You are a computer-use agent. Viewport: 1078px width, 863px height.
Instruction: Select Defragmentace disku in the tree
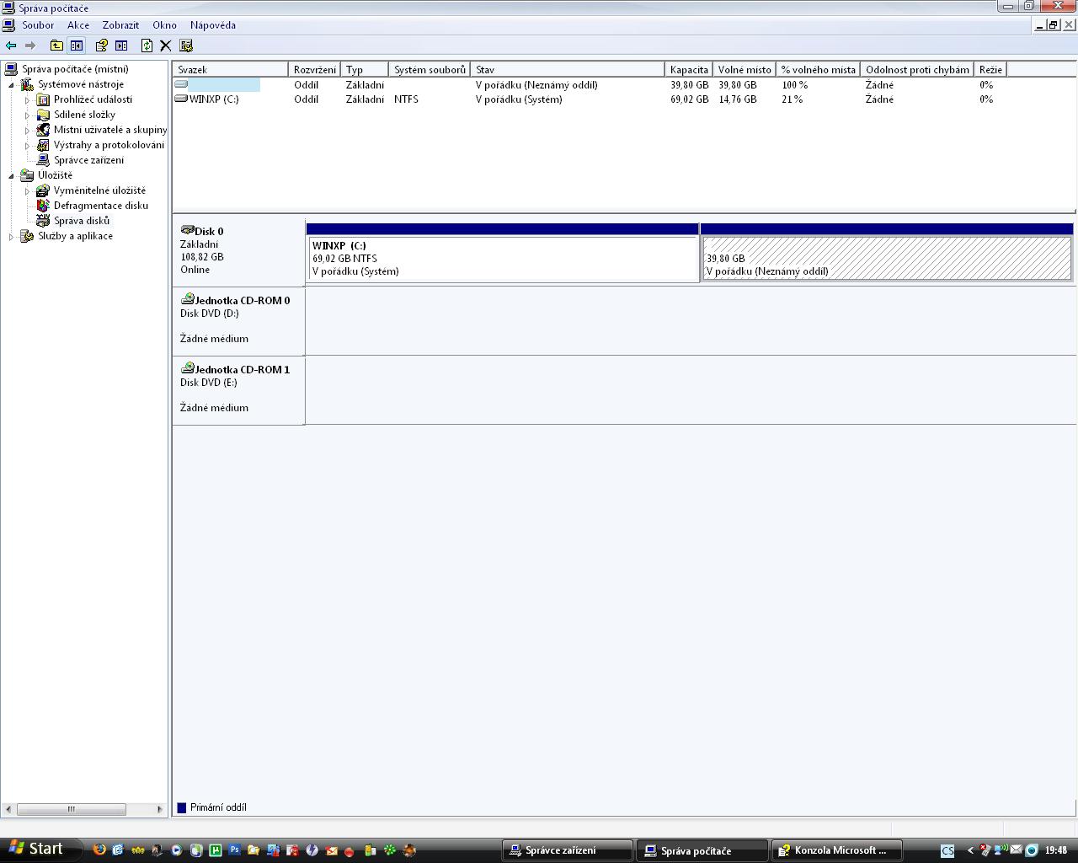coord(101,206)
